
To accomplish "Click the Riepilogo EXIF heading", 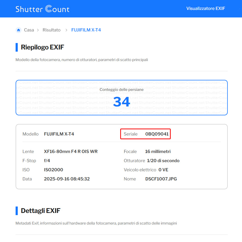I will 42,47.
